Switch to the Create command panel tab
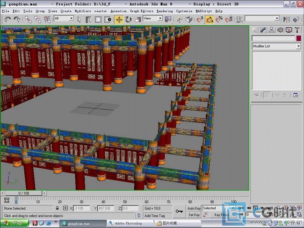Screen dimensions: 304x228 [255, 30]
